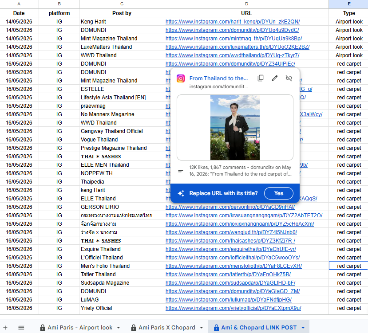The height and width of the screenshot is (333, 368).
Task: Select cell 'LuxeMatters Thailand'
Action: coord(122,47)
